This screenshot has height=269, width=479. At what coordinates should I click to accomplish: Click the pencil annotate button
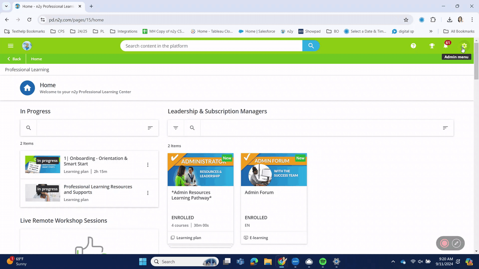tap(456, 243)
